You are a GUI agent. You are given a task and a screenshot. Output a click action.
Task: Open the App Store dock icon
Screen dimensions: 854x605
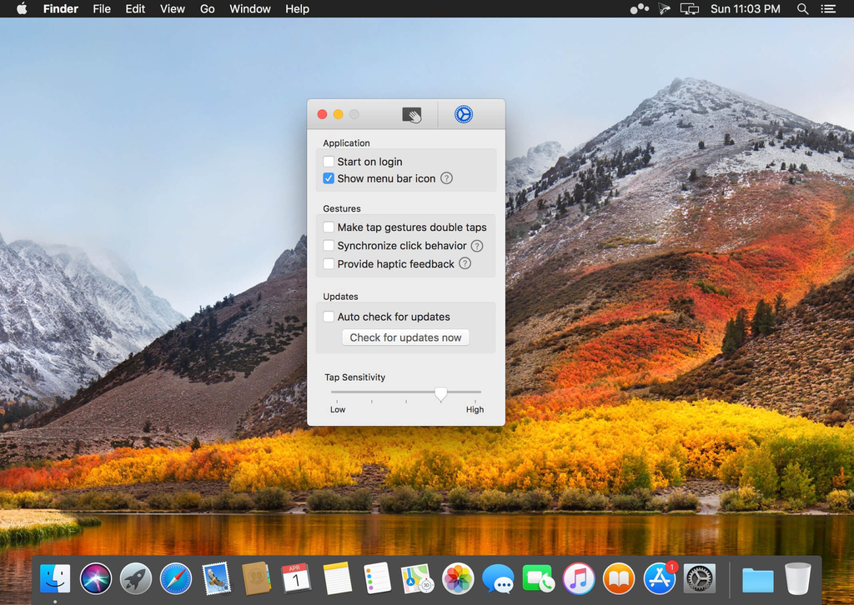(659, 578)
